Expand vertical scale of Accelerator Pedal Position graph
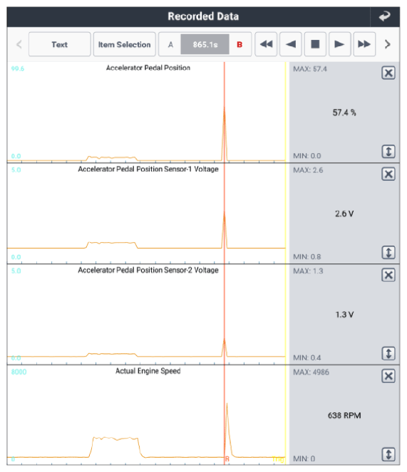 click(x=388, y=152)
